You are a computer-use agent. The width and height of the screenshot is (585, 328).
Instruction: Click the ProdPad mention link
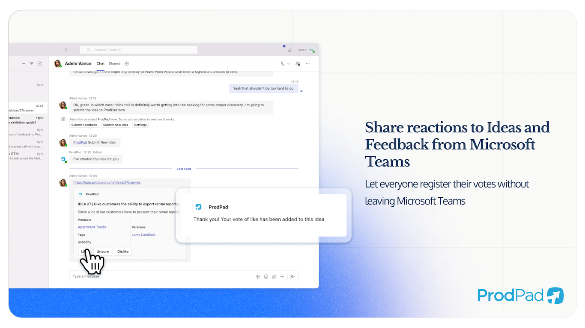click(80, 142)
